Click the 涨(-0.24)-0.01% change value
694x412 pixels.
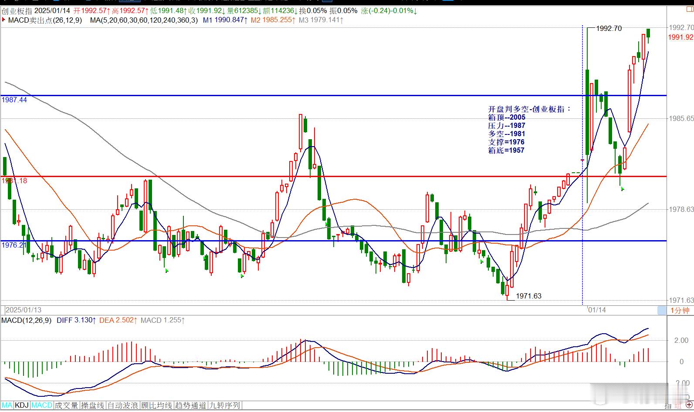click(x=389, y=10)
